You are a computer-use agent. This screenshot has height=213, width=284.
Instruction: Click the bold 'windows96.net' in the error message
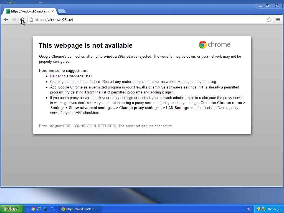tap(117, 57)
